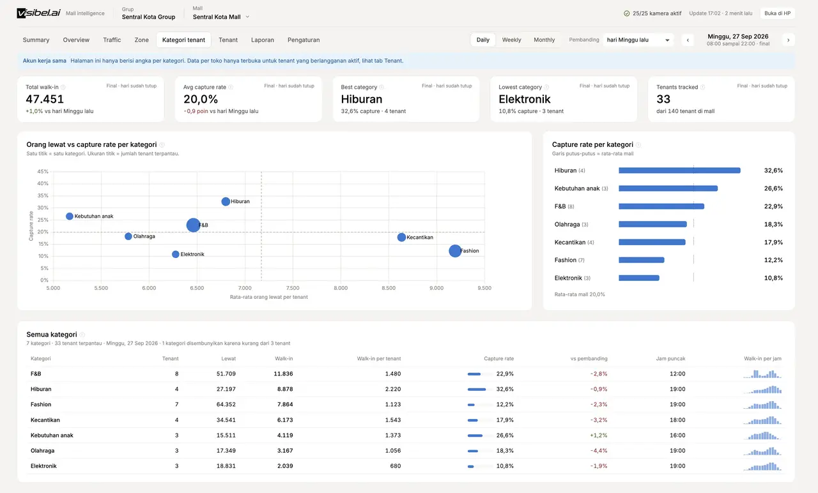The image size is (818, 493).
Task: Open the Tenant tab
Action: coord(228,40)
